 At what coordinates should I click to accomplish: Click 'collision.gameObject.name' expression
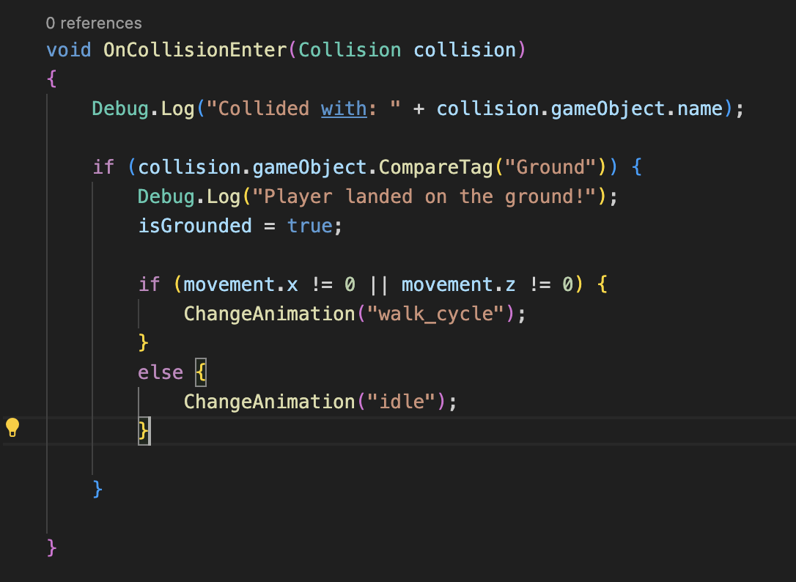(x=580, y=108)
